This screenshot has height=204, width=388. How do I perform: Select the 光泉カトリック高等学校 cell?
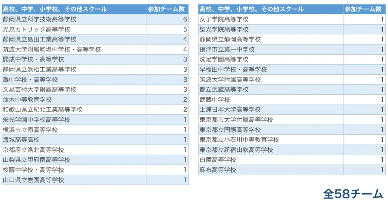[x=36, y=29]
